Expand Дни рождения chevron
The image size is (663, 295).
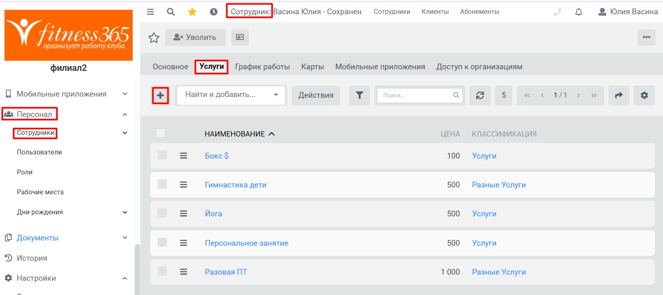125,212
